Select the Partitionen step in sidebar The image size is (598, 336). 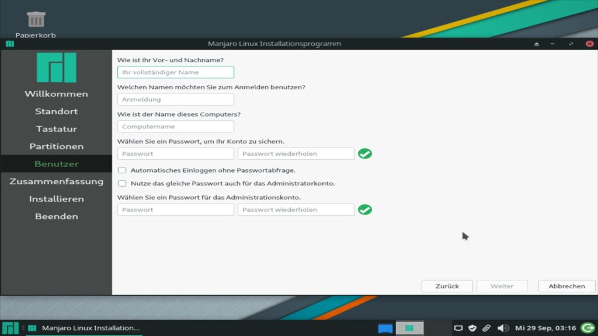coord(57,146)
